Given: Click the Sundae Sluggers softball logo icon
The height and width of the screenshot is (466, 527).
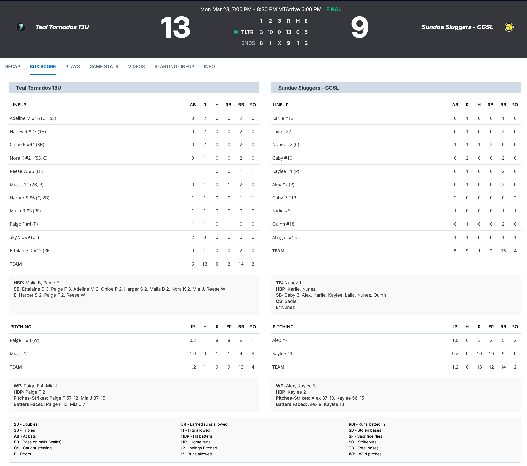Looking at the screenshot, I should click(x=509, y=27).
